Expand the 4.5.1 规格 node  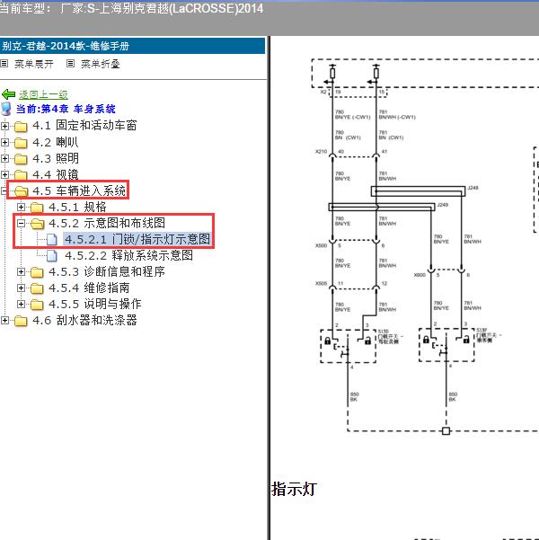click(21, 207)
